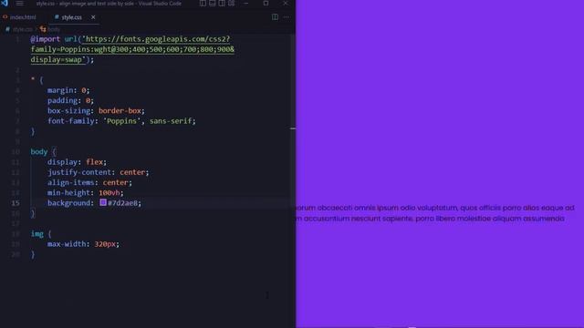Click style.css in the breadcrumb
This screenshot has height=328, width=584.
point(22,29)
